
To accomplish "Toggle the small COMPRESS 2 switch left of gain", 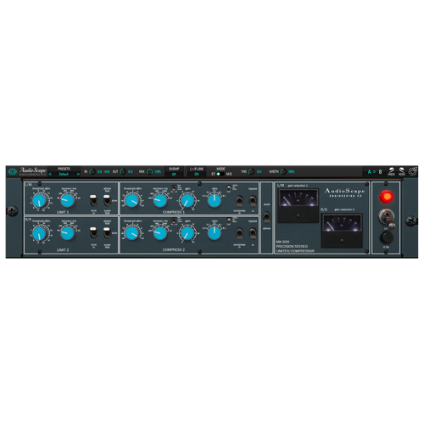I will (x=175, y=220).
